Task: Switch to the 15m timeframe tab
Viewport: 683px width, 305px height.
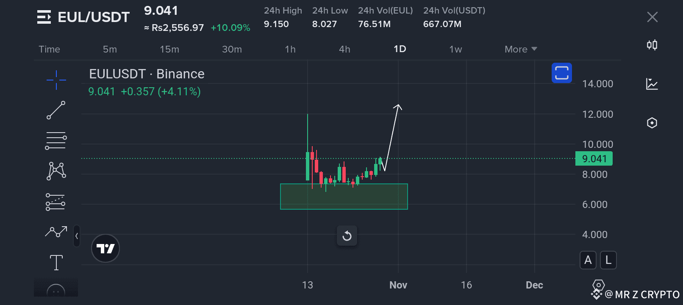Action: 169,49
